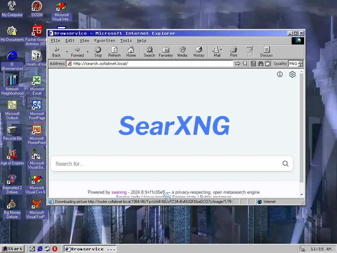Click the Back toolbar button
The image size is (337, 253).
(x=57, y=52)
